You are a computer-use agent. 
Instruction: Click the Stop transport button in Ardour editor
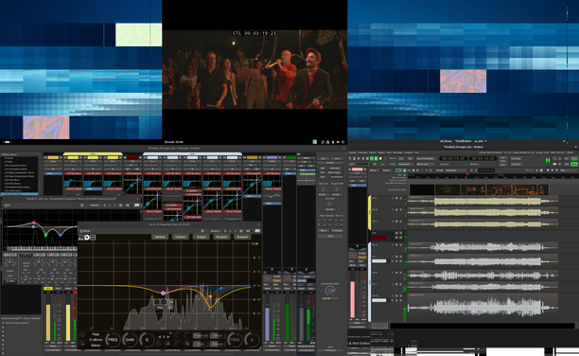tap(380, 159)
